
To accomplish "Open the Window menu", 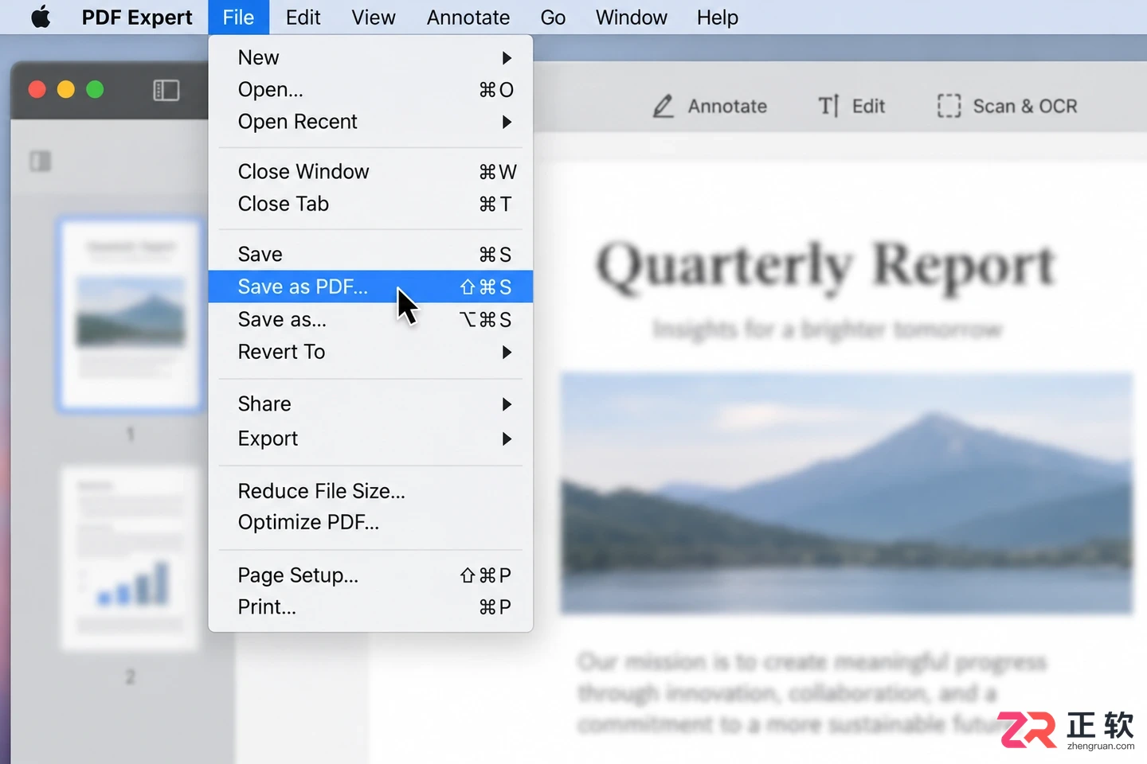I will point(632,17).
